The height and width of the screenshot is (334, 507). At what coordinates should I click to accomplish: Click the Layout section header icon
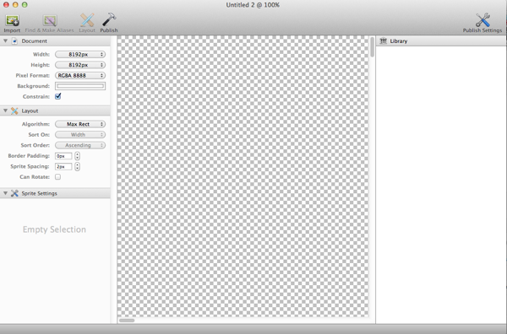click(14, 110)
